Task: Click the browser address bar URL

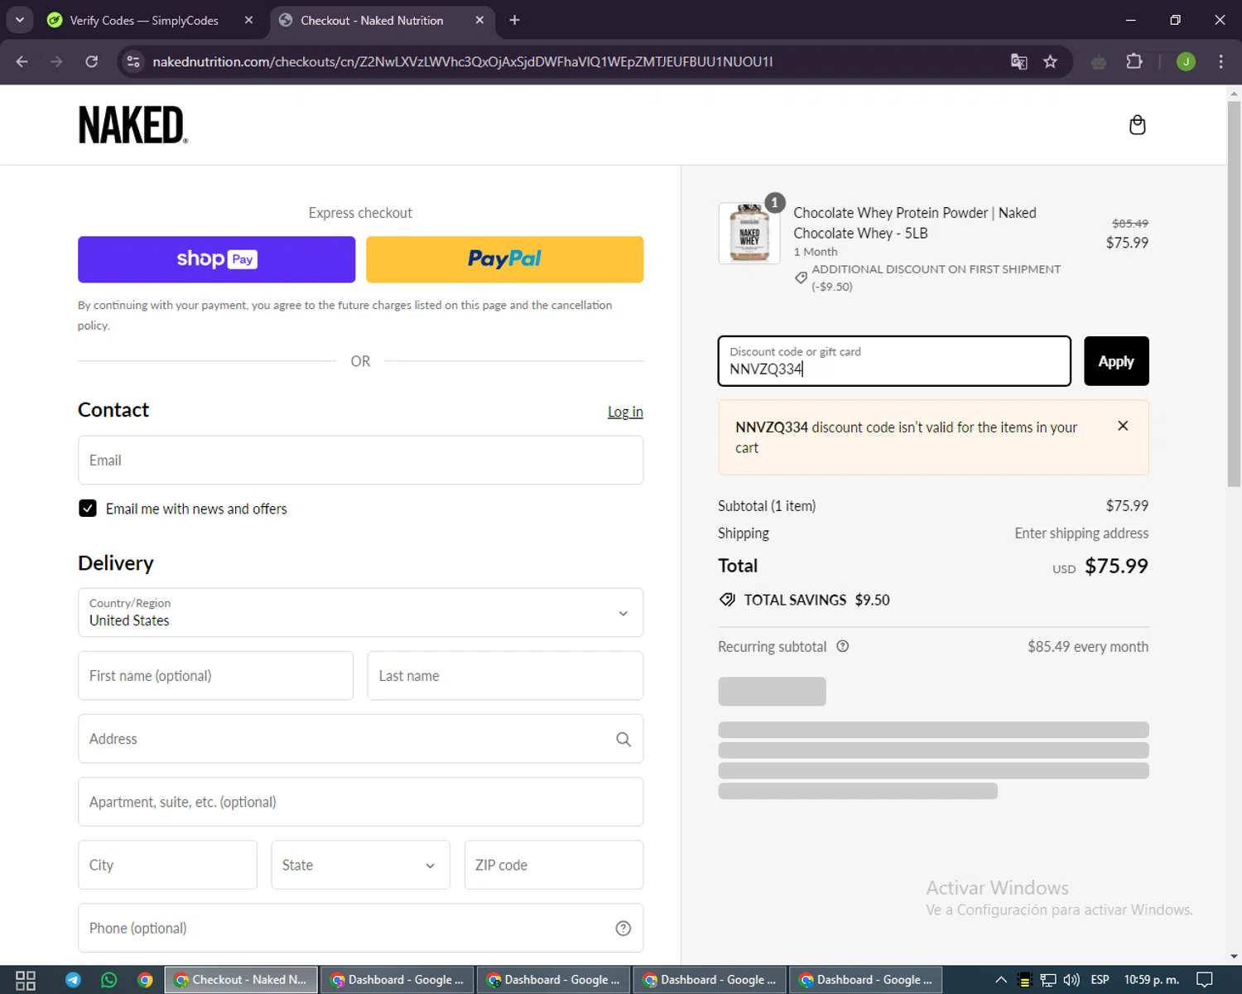Action: [463, 61]
